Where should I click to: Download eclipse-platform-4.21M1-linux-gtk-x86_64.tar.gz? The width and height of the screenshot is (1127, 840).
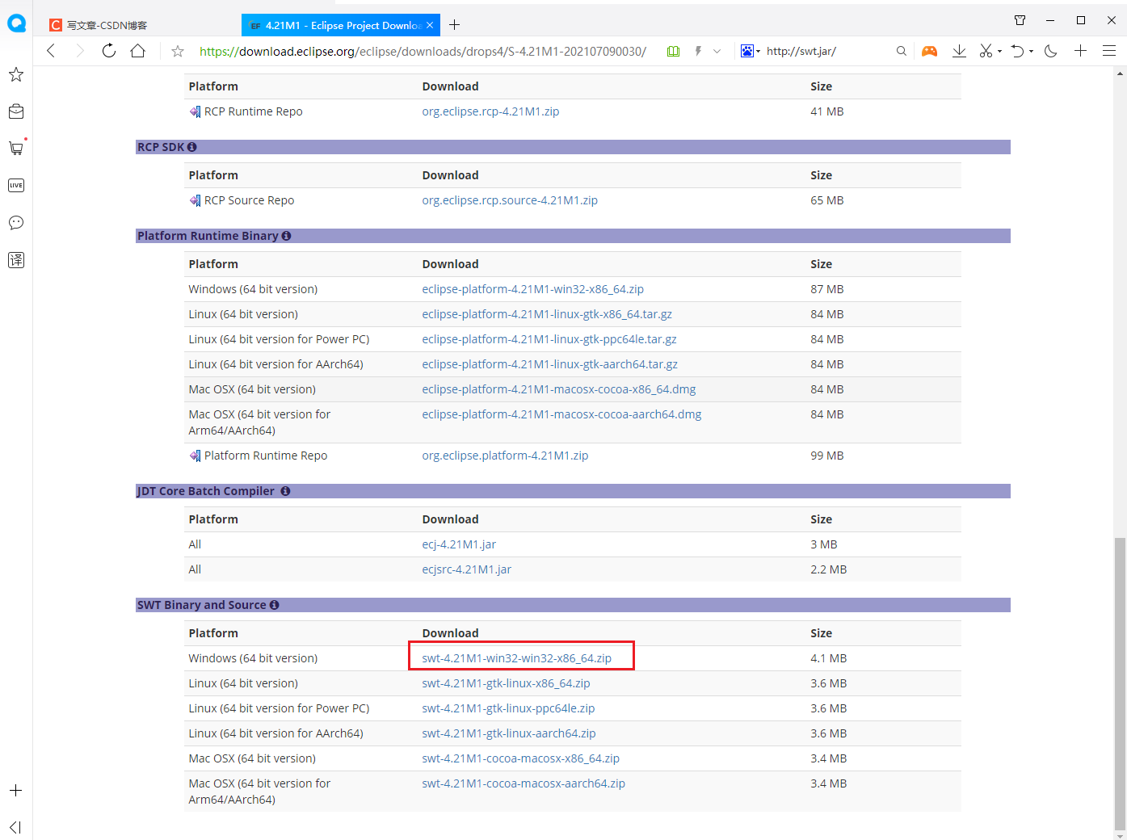pyautogui.click(x=547, y=314)
